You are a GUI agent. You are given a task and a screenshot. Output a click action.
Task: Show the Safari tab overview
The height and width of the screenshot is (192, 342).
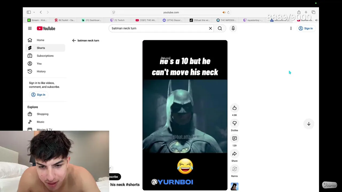(313, 12)
